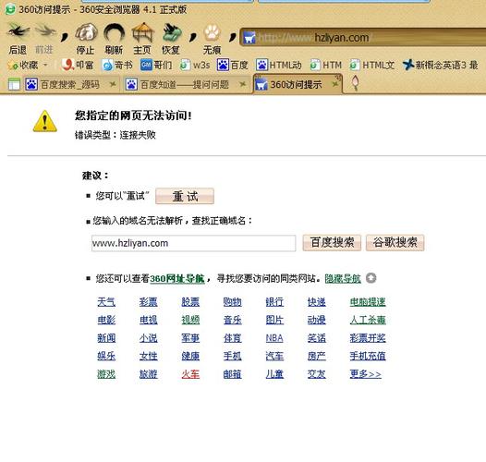This screenshot has height=462, width=486.
Task: Open the 奇书 bookmark
Action: 117,65
